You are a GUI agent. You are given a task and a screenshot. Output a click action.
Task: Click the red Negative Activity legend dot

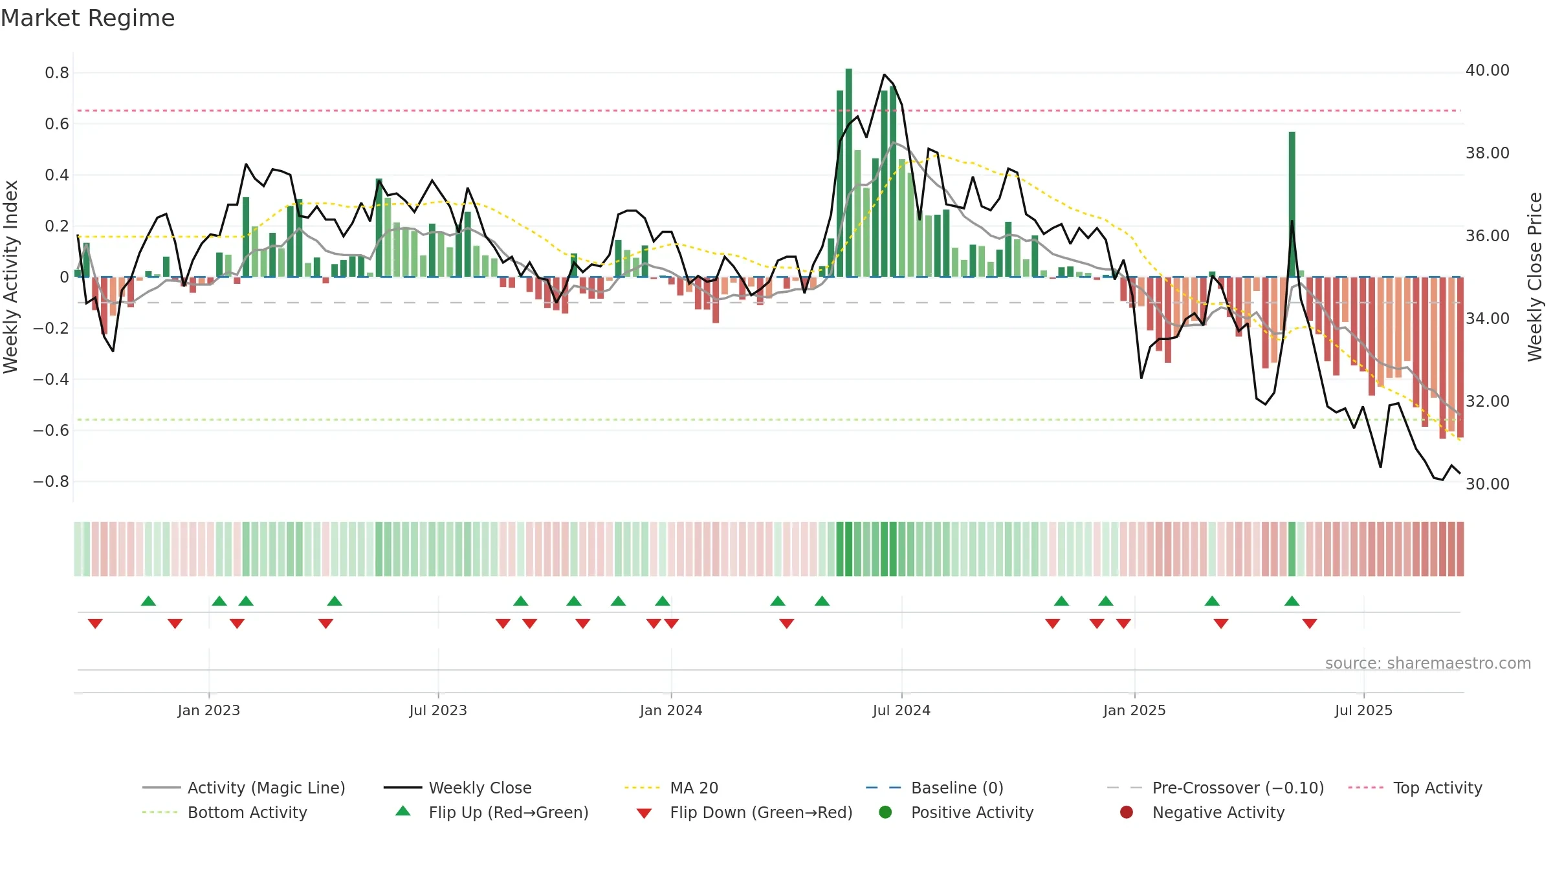coord(1127,812)
